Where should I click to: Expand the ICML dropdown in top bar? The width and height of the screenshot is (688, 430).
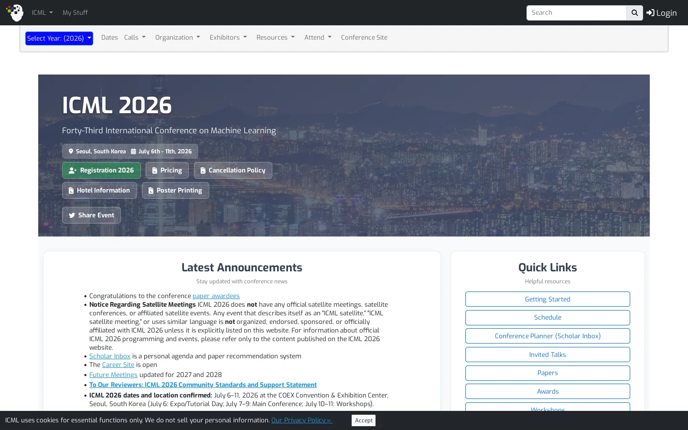pos(42,12)
